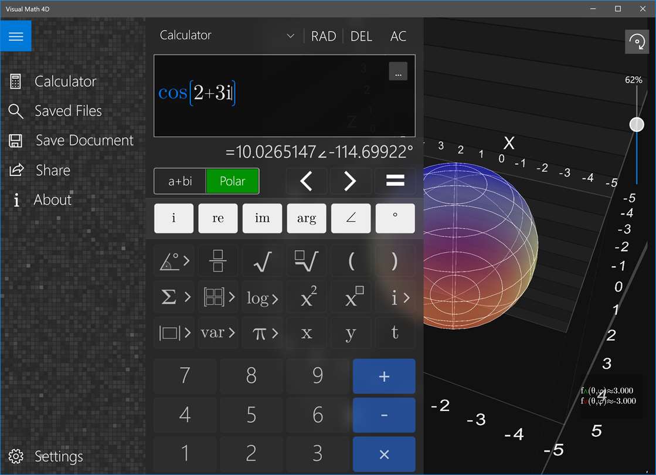Image resolution: width=656 pixels, height=475 pixels.
Task: Toggle RAD angle mode
Action: coord(324,36)
